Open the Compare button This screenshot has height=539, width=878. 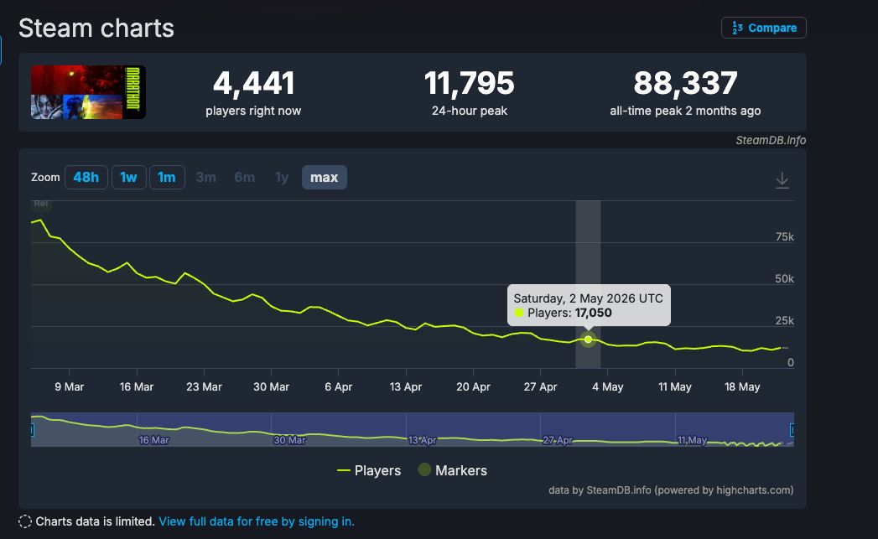pyautogui.click(x=764, y=28)
